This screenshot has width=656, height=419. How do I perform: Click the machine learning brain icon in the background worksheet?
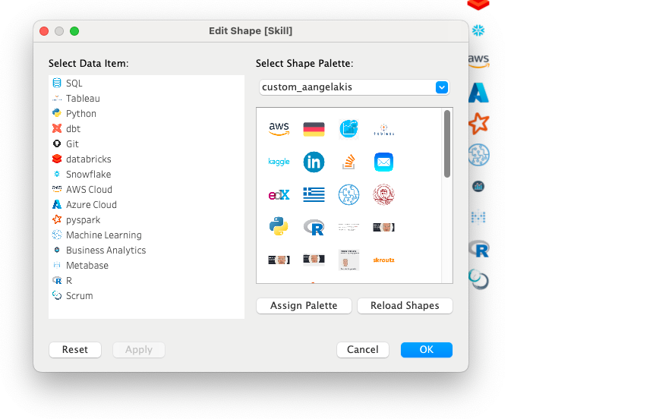[x=478, y=155]
